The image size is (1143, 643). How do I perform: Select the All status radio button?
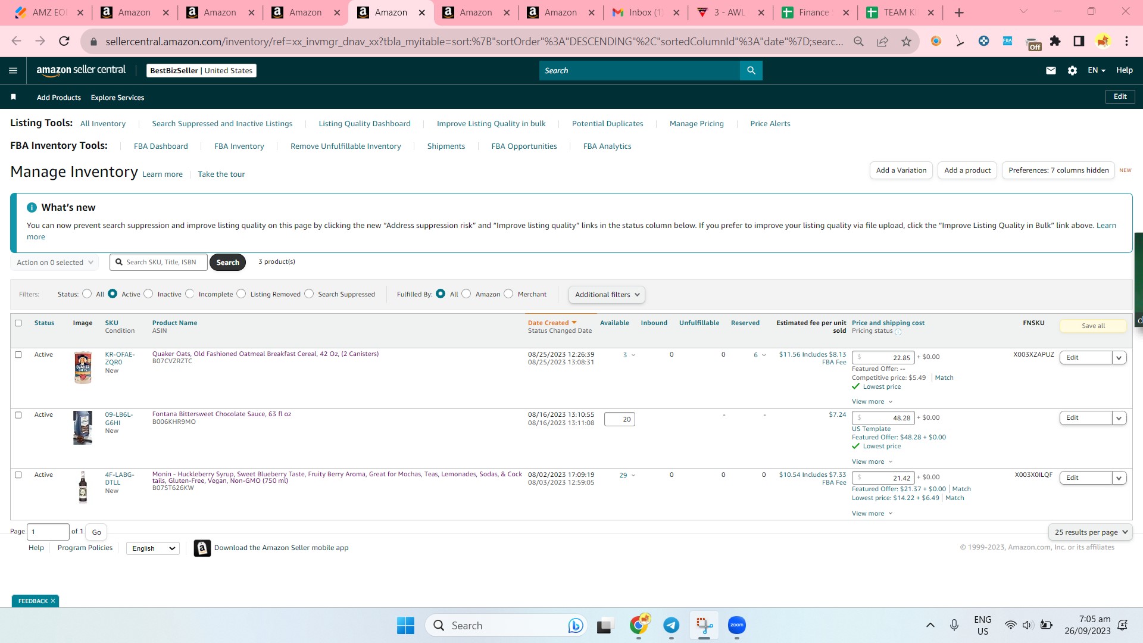87,294
